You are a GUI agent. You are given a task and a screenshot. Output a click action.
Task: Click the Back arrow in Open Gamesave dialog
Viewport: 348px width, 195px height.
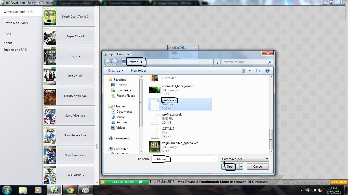tap(107, 62)
